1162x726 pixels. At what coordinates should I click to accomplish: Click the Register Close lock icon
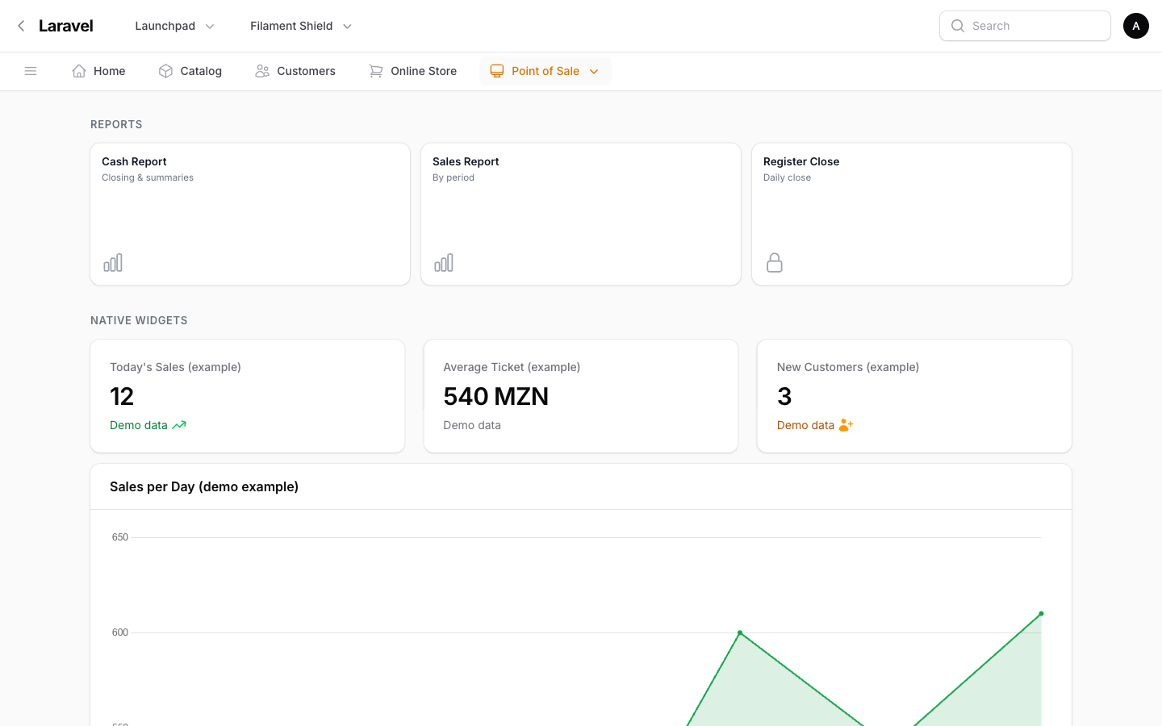(x=775, y=262)
